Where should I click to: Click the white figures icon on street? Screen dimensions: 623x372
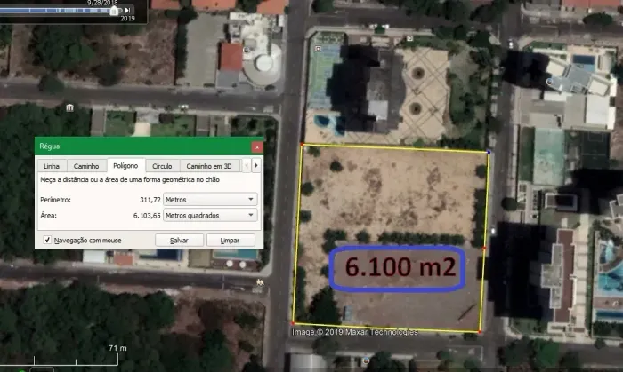[260, 282]
